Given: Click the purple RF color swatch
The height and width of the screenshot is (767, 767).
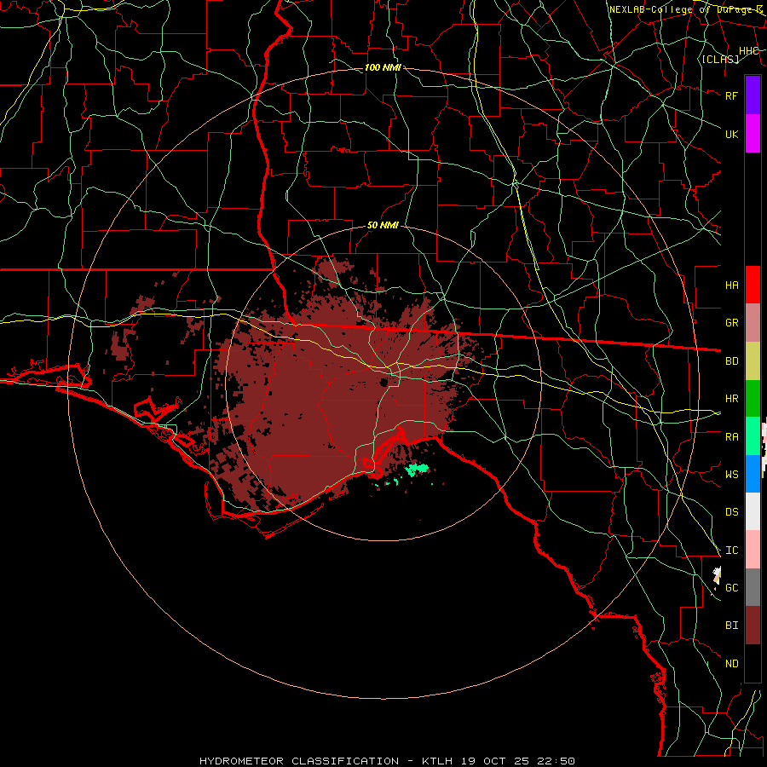Looking at the screenshot, I should [x=753, y=95].
